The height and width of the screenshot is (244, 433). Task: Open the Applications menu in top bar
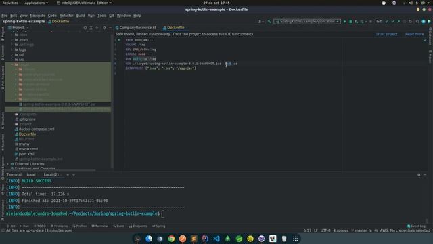pos(36,3)
